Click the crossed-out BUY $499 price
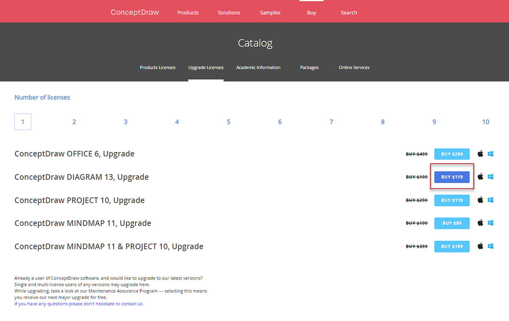 [417, 154]
